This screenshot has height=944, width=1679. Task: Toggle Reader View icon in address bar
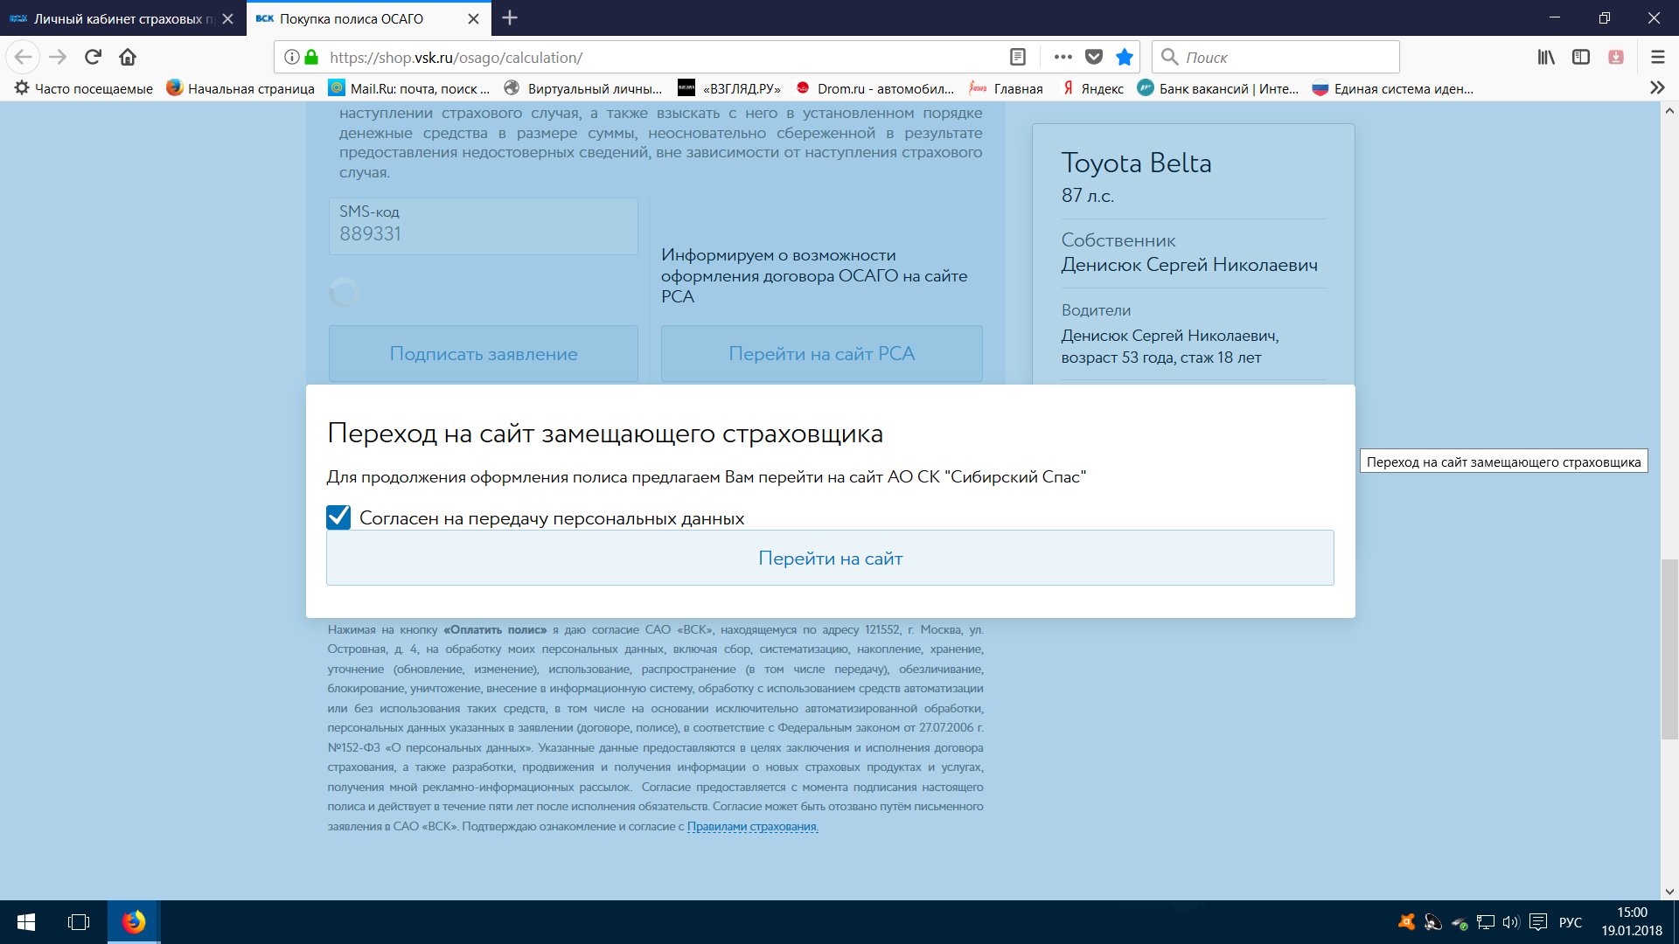pyautogui.click(x=1018, y=58)
